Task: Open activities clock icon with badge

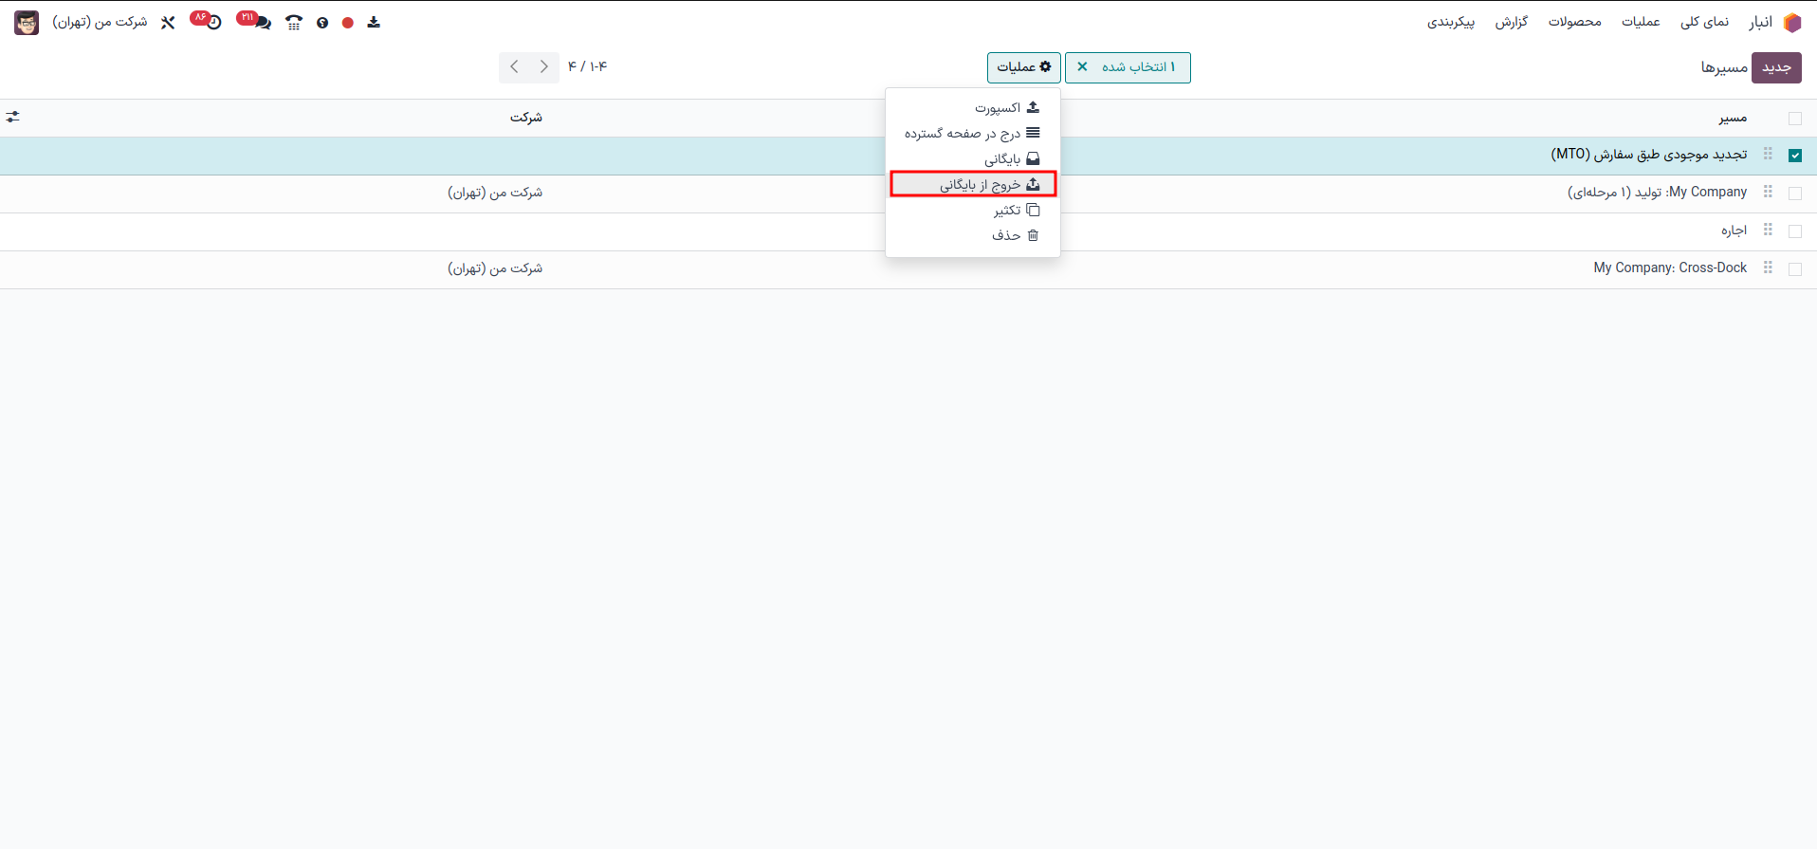Action: click(x=212, y=22)
